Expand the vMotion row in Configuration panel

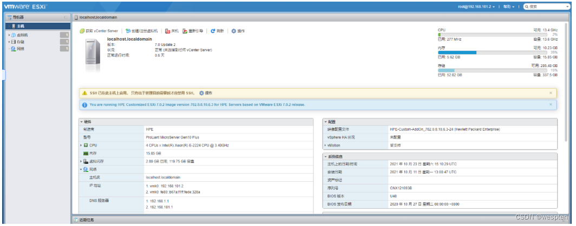point(325,145)
